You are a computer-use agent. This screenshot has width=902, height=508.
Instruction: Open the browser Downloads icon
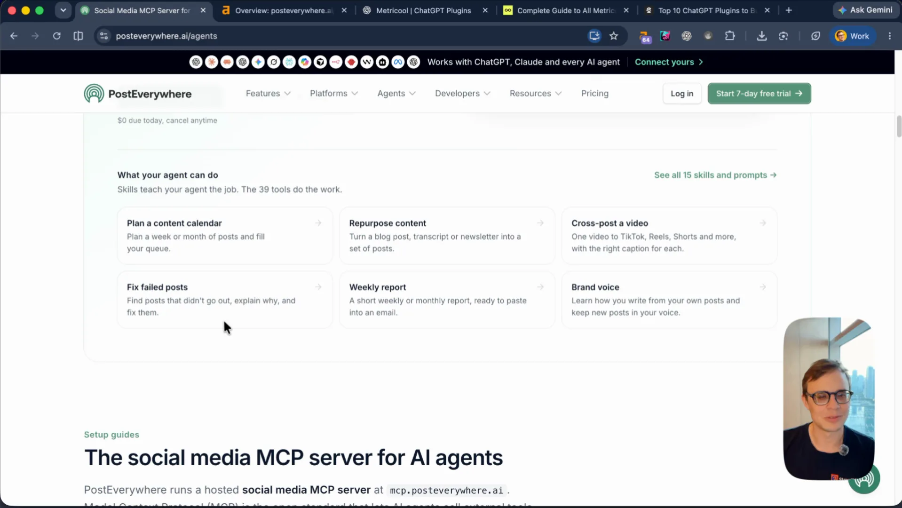762,36
